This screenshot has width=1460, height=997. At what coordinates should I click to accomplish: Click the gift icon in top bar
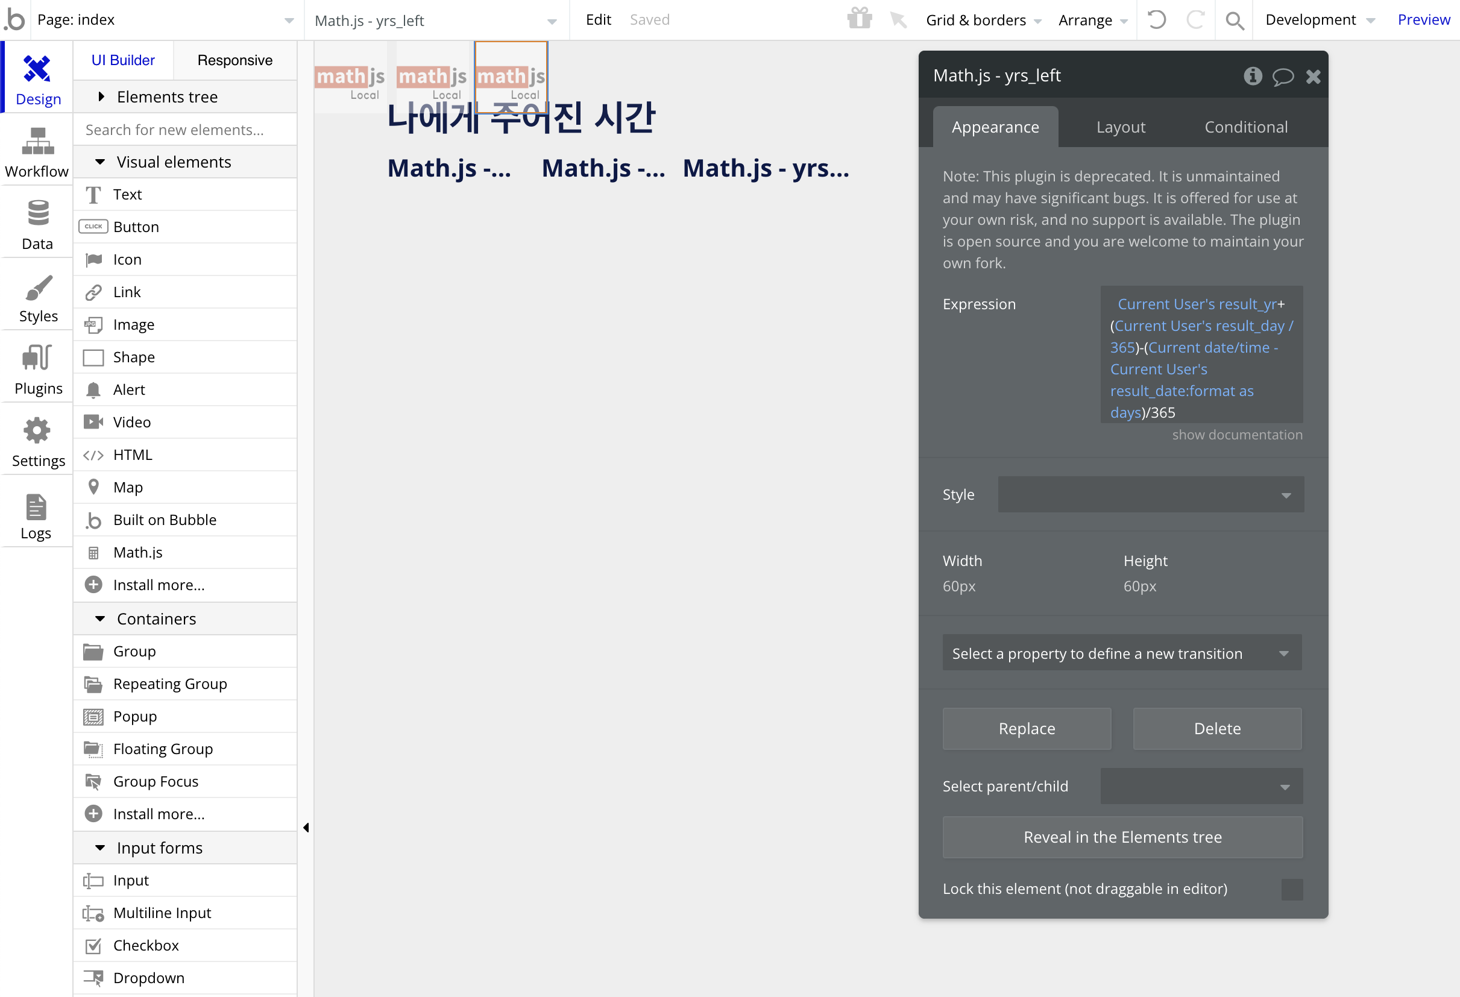click(x=860, y=19)
